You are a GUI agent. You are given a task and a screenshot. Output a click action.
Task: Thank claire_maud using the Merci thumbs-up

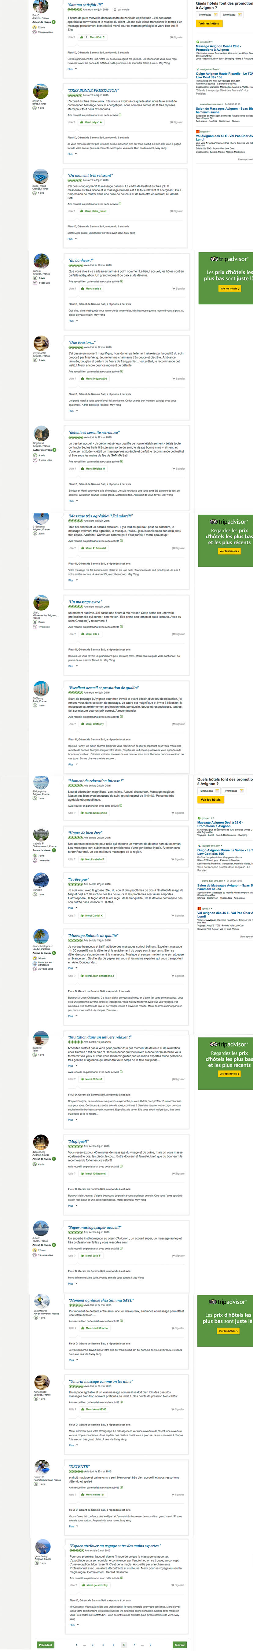[94, 211]
